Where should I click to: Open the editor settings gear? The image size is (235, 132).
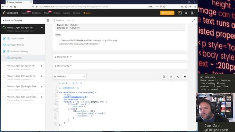click(x=185, y=77)
